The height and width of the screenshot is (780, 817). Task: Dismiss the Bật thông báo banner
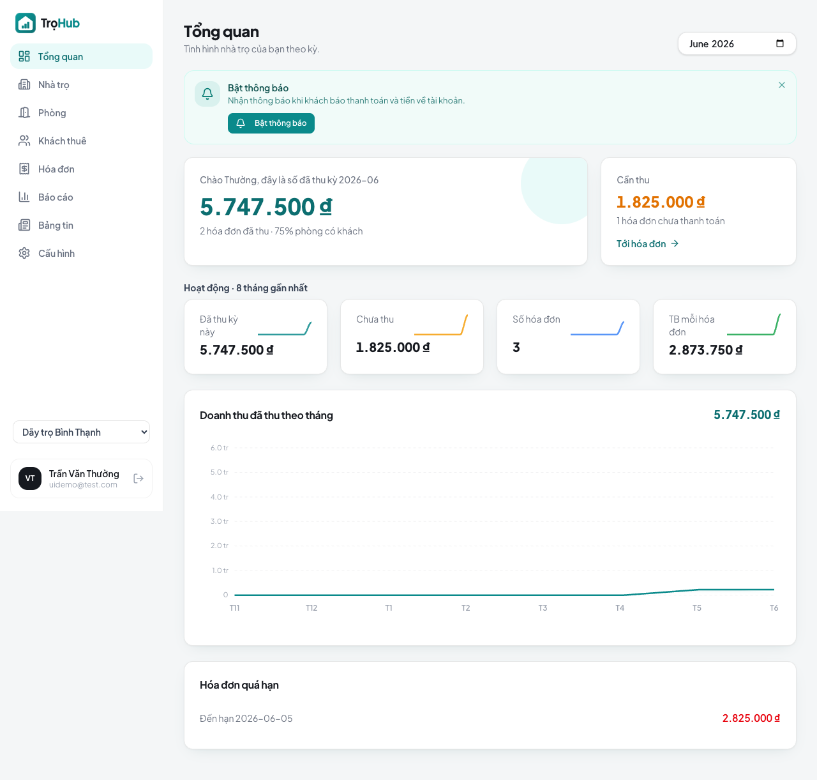[x=782, y=85]
